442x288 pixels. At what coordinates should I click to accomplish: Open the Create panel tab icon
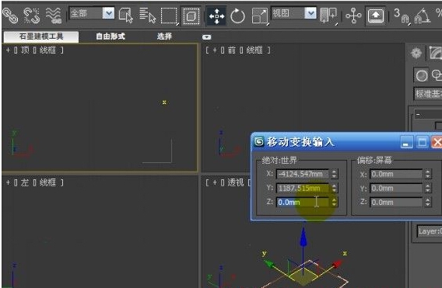(x=416, y=53)
